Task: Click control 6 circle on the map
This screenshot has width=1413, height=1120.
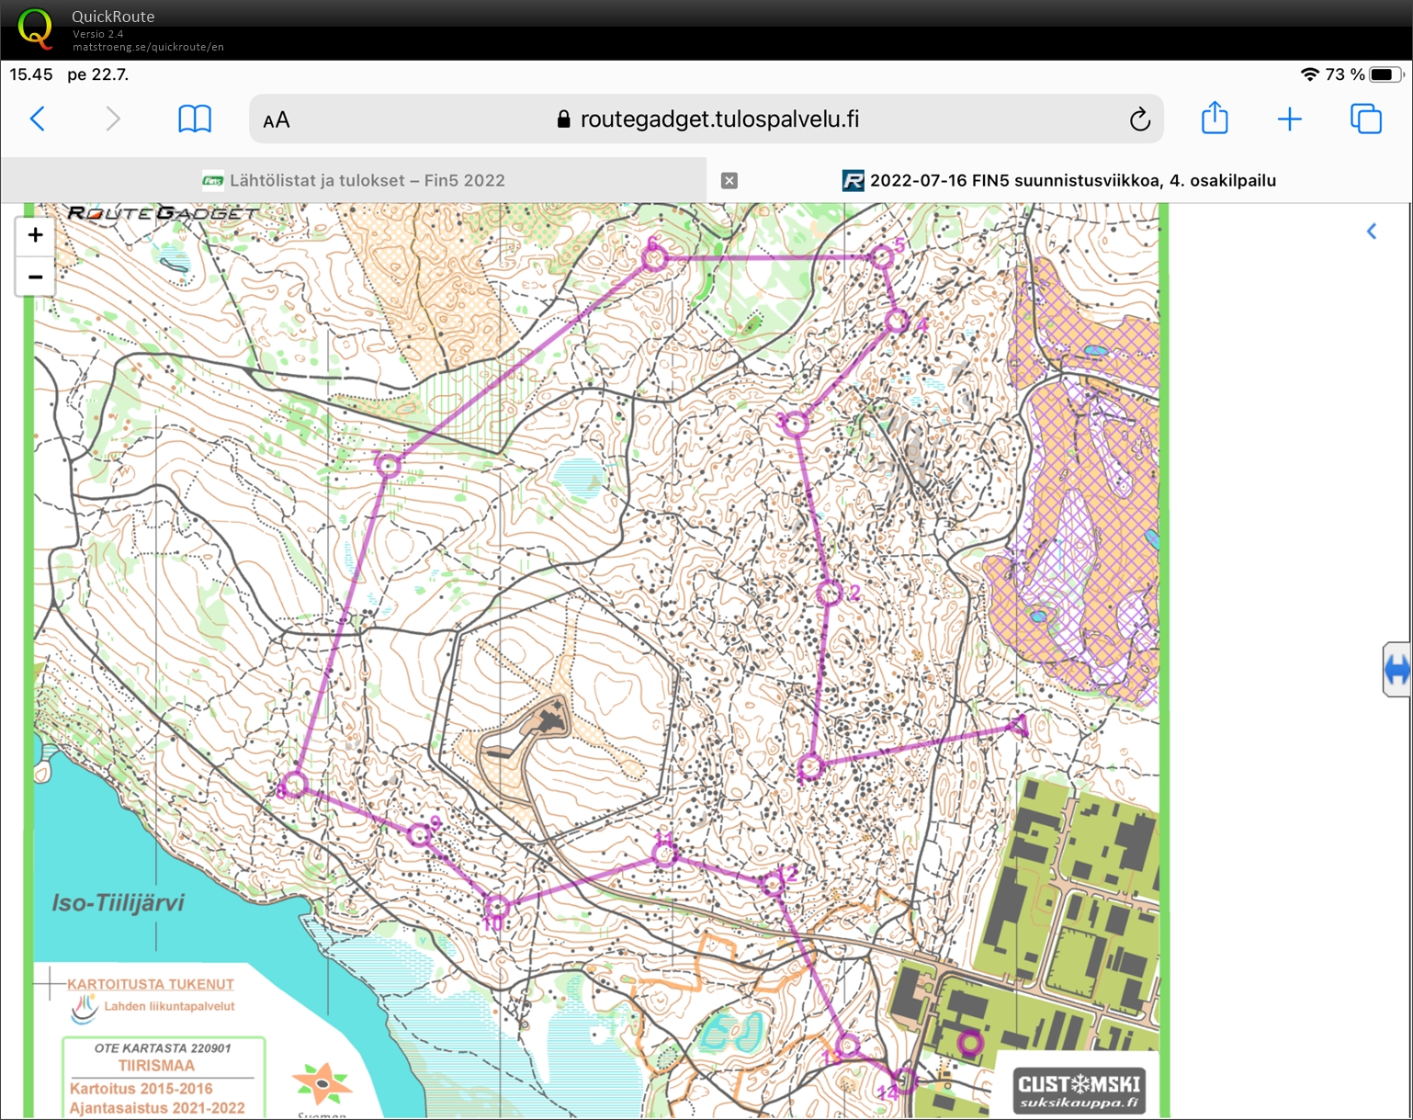Action: click(654, 258)
